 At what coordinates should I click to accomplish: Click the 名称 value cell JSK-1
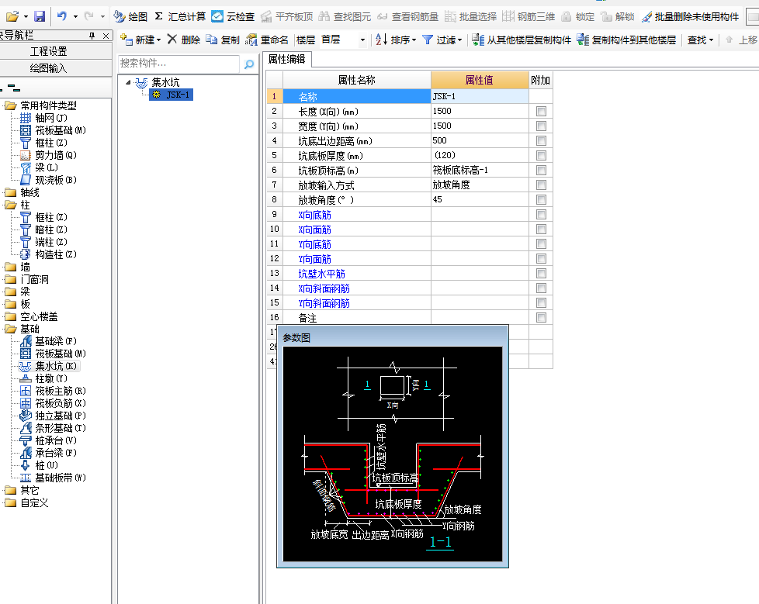click(480, 96)
